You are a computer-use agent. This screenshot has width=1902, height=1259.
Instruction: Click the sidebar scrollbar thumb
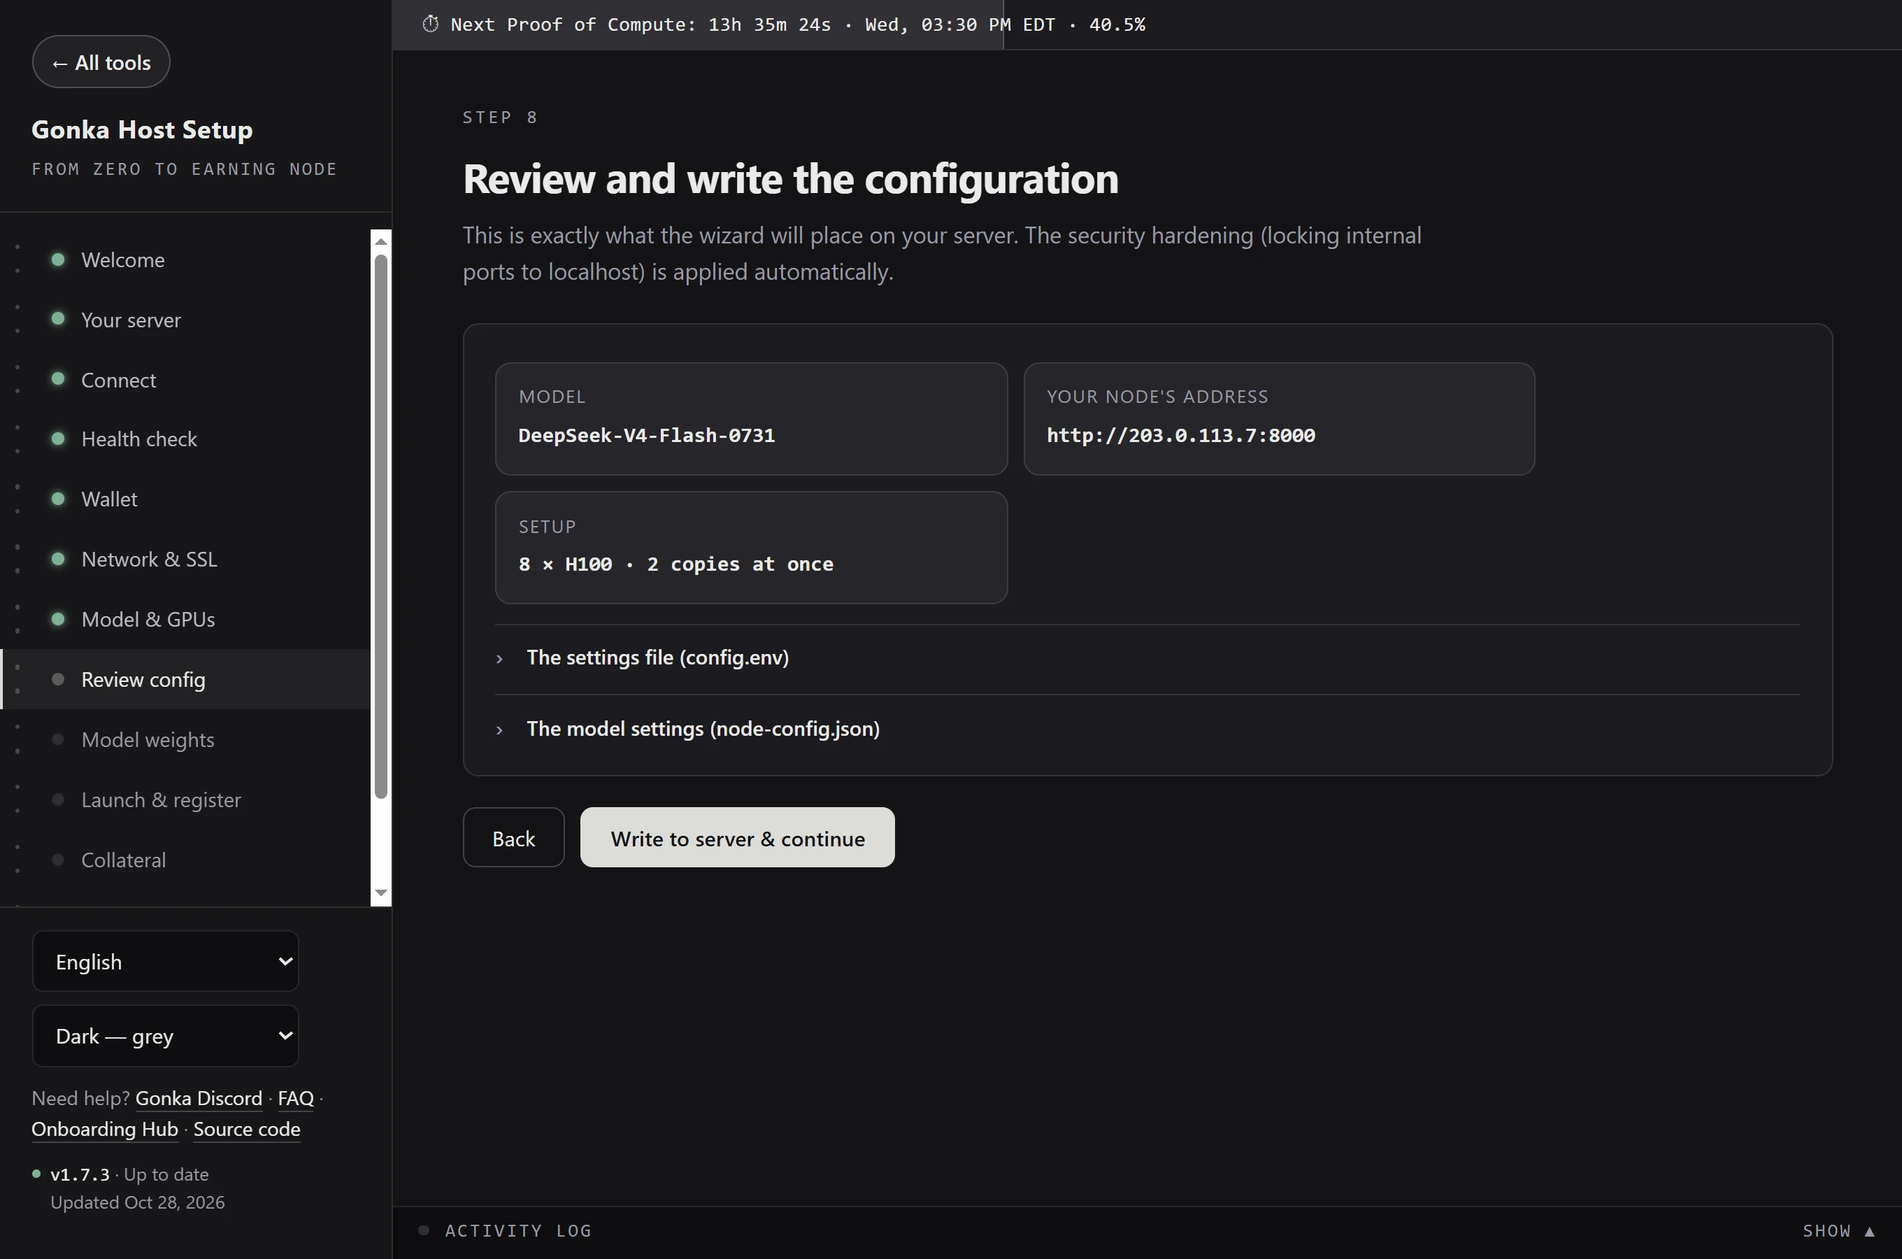tap(381, 527)
